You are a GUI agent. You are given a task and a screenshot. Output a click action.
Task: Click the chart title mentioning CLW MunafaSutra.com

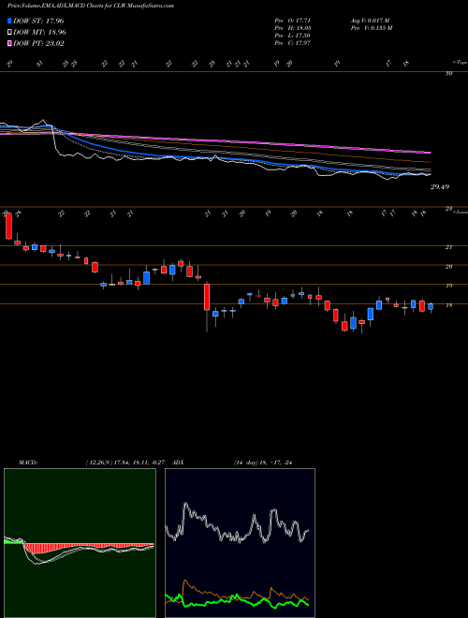point(91,6)
